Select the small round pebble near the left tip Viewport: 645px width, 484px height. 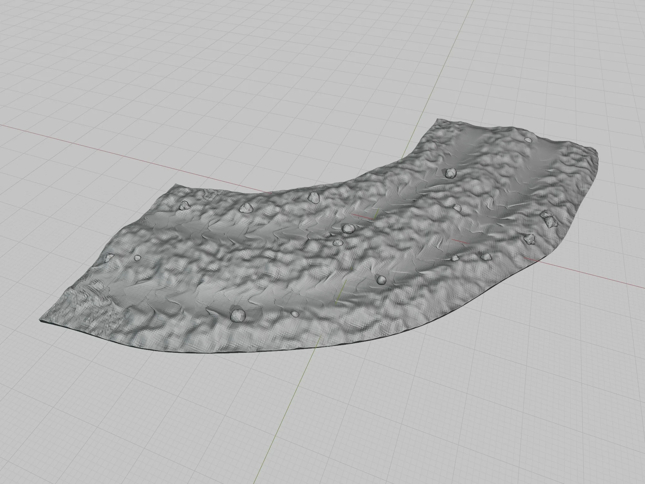pos(137,258)
